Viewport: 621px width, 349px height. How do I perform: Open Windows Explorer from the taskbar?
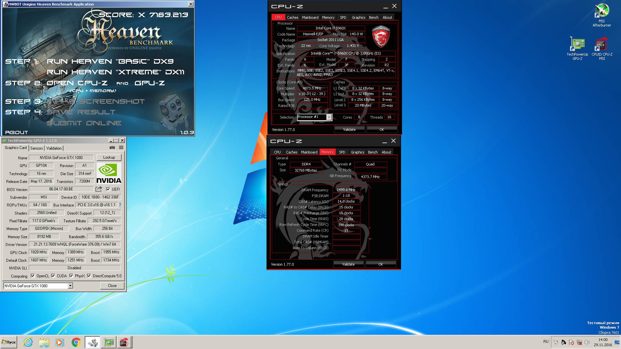44,342
